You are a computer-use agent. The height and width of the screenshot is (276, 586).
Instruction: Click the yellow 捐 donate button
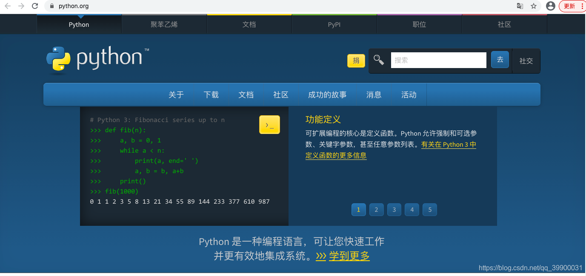click(x=356, y=60)
